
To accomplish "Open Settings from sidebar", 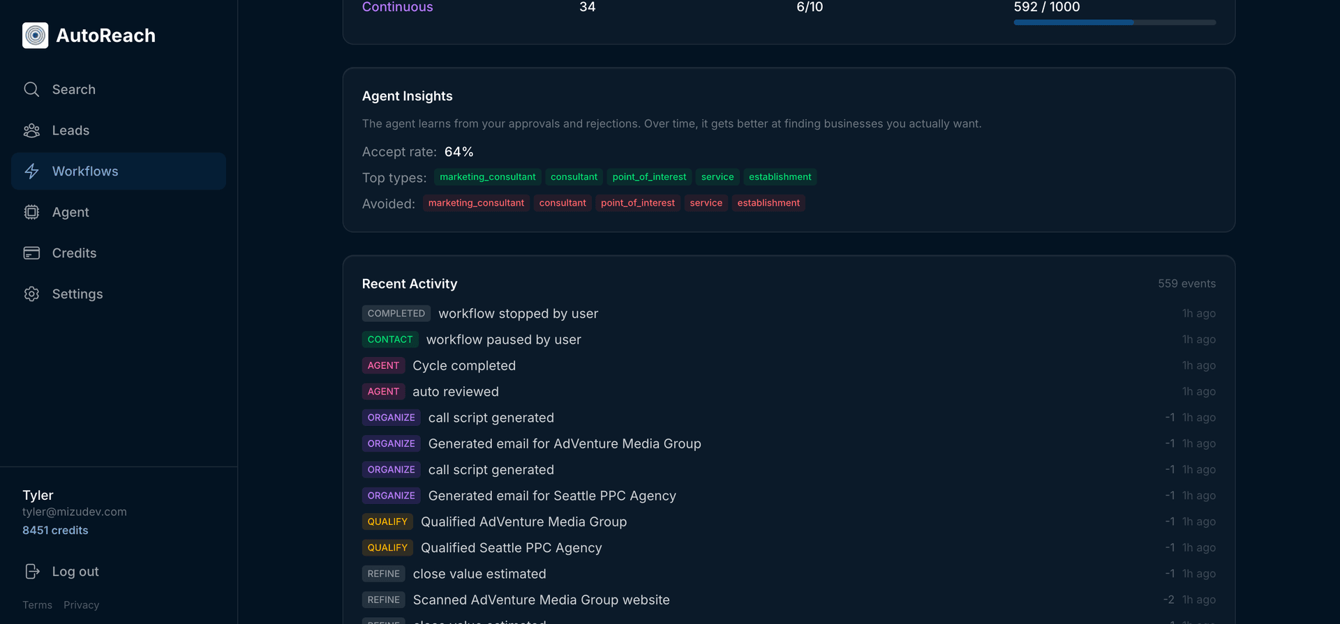I will coord(119,294).
